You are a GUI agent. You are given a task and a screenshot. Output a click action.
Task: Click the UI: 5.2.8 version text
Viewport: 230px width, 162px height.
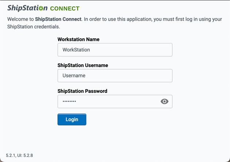(x=26, y=155)
